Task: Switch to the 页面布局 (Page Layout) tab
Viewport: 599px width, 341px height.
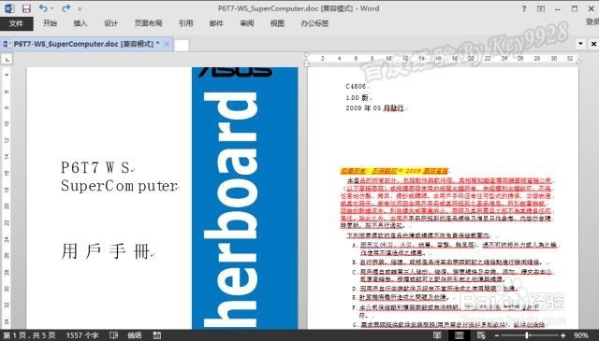Action: [x=148, y=23]
